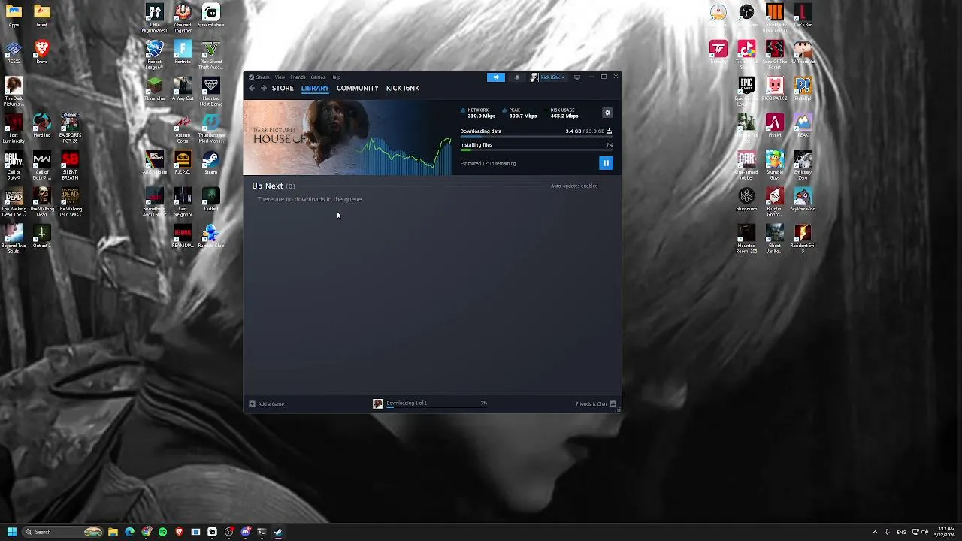
Task: Open the Games menu
Action: 318,77
